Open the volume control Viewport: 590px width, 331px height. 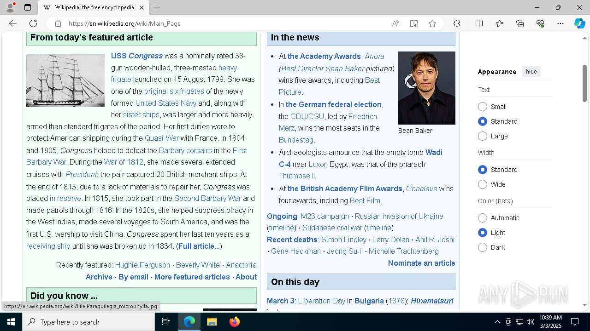[530, 322]
